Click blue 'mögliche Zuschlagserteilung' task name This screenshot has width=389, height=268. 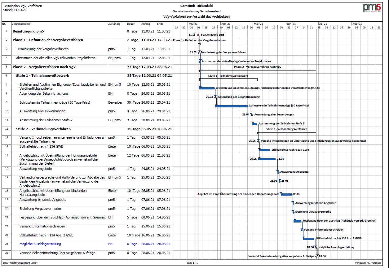point(40,244)
